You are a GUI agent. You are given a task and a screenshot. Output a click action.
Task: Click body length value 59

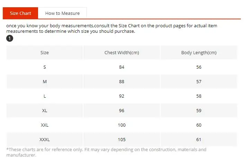(199, 111)
